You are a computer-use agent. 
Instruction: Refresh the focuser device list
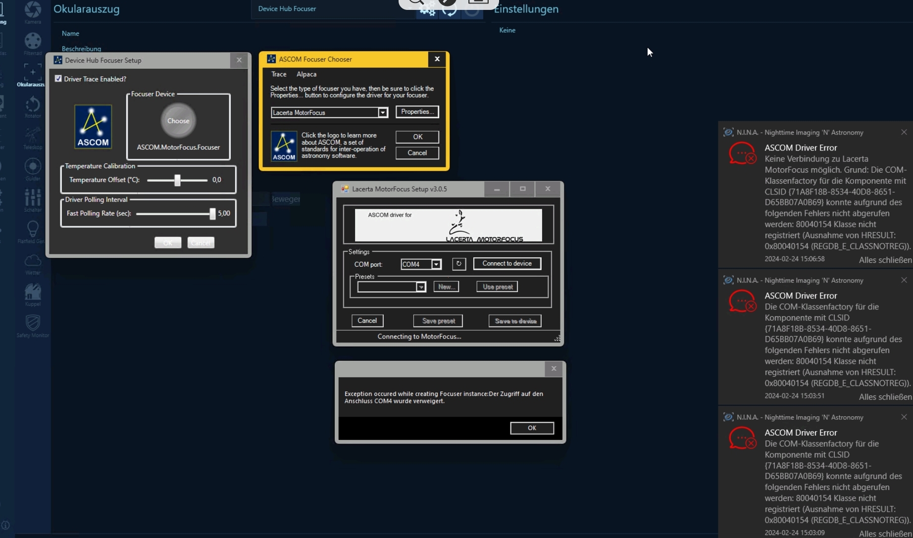(450, 9)
